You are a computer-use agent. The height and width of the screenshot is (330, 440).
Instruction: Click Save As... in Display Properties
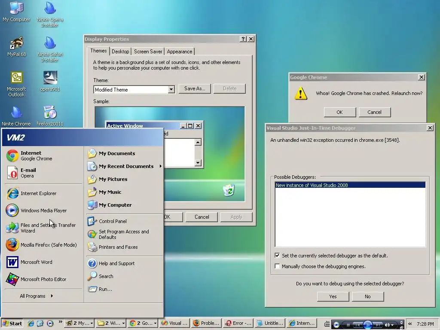(195, 89)
